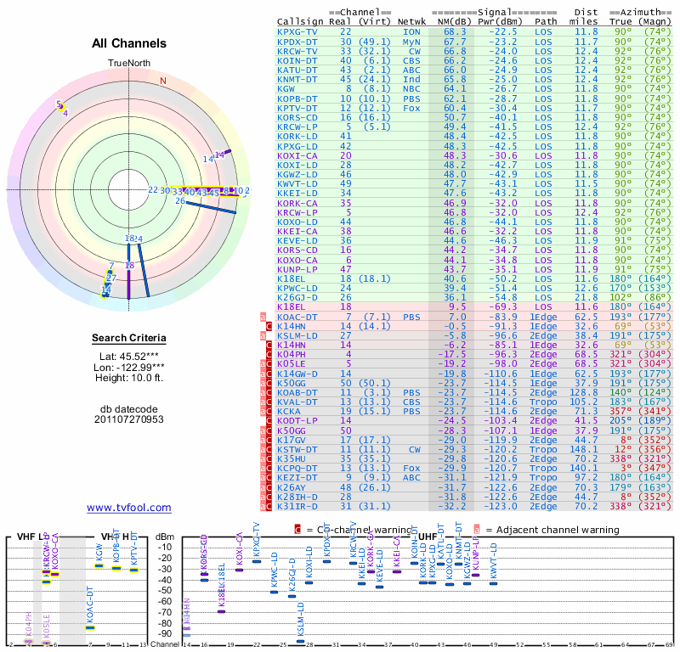Viewport: 680px width, 652px height.
Task: Select the K26GJ-D callsign in the table
Action: [297, 298]
